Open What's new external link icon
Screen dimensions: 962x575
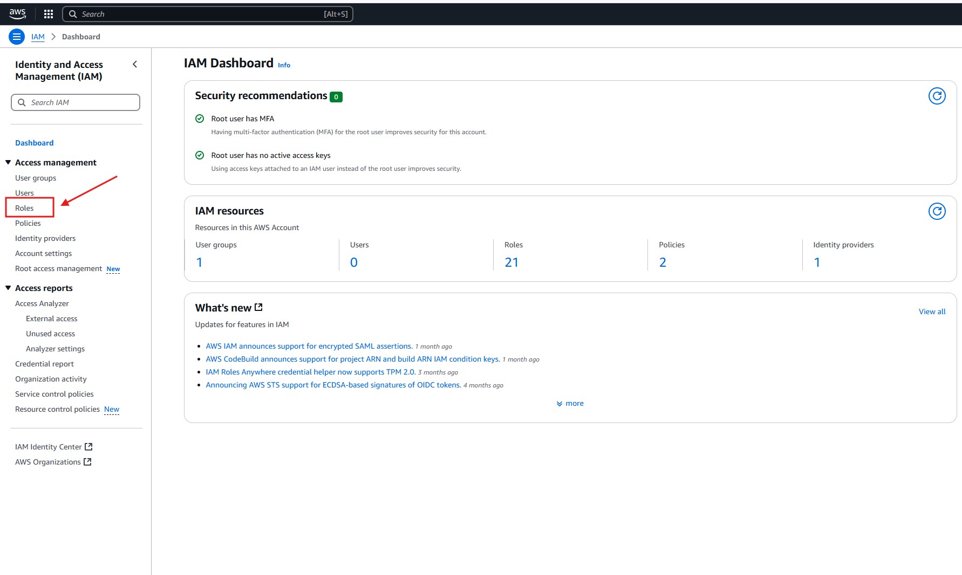(258, 307)
